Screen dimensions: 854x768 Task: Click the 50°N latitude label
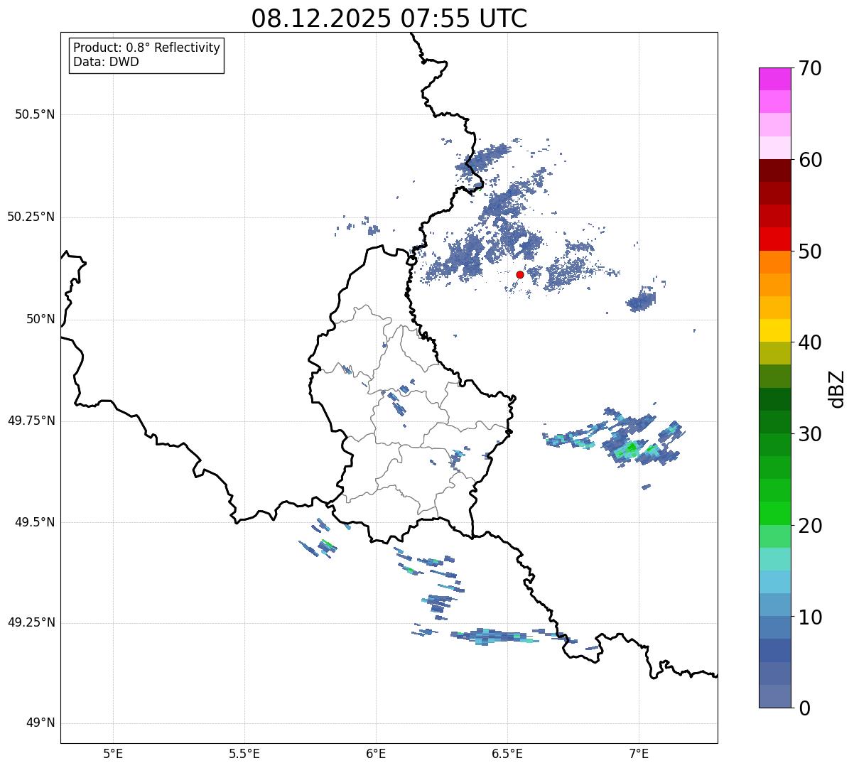(40, 319)
